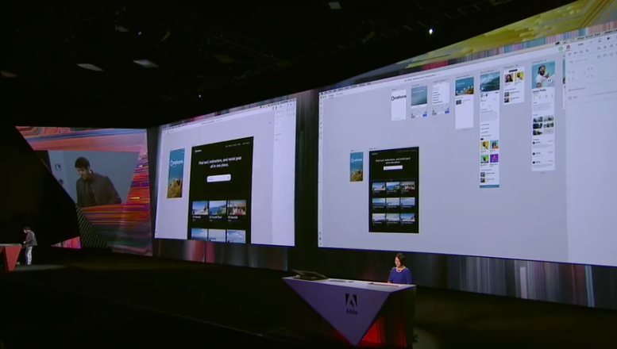Click the trailhome logo on the middle screen splash artboard
617x349 pixels.
coord(175,163)
